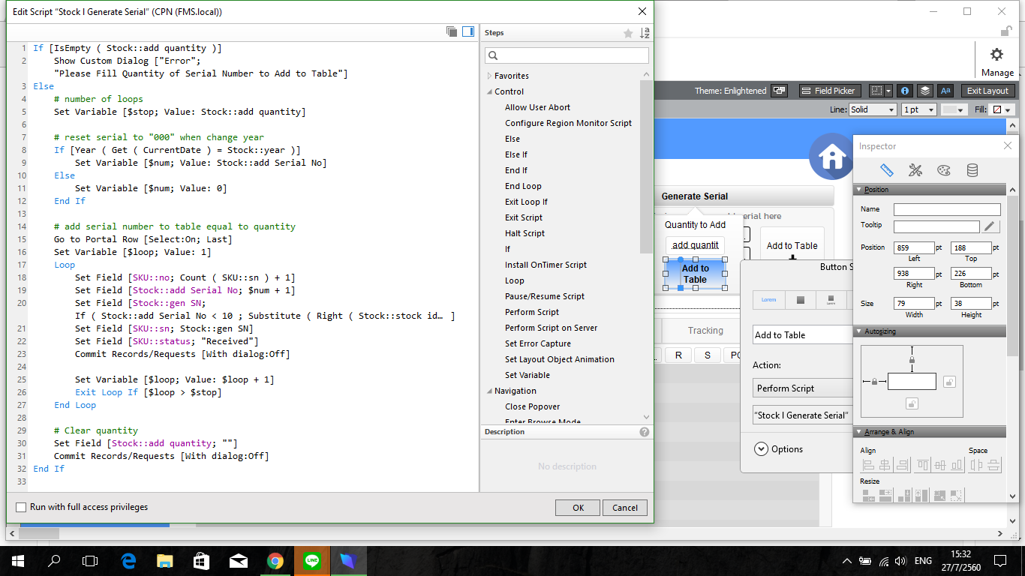Image resolution: width=1025 pixels, height=576 pixels.
Task: Select the Position ruler tab icon in Inspector
Action: [886, 170]
